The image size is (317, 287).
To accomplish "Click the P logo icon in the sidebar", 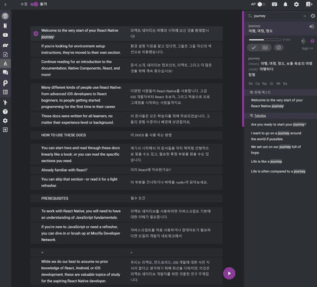I will coord(5,83).
